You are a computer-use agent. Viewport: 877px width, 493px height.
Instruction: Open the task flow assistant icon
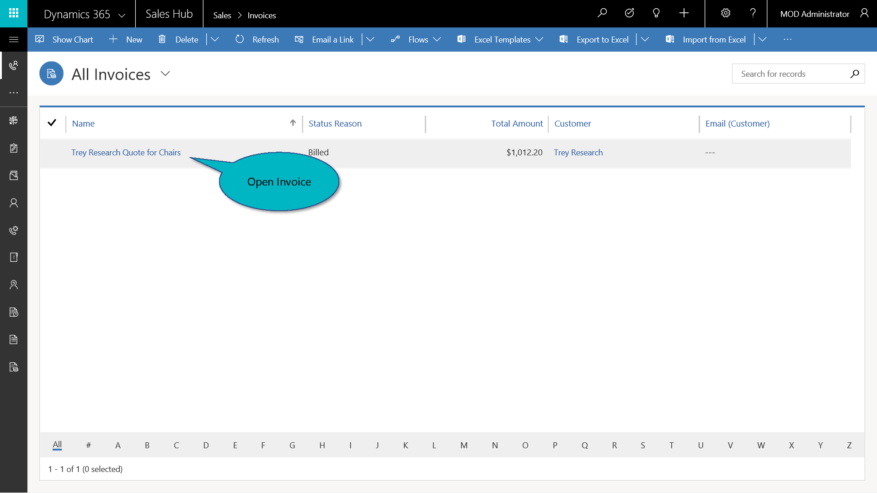[629, 13]
